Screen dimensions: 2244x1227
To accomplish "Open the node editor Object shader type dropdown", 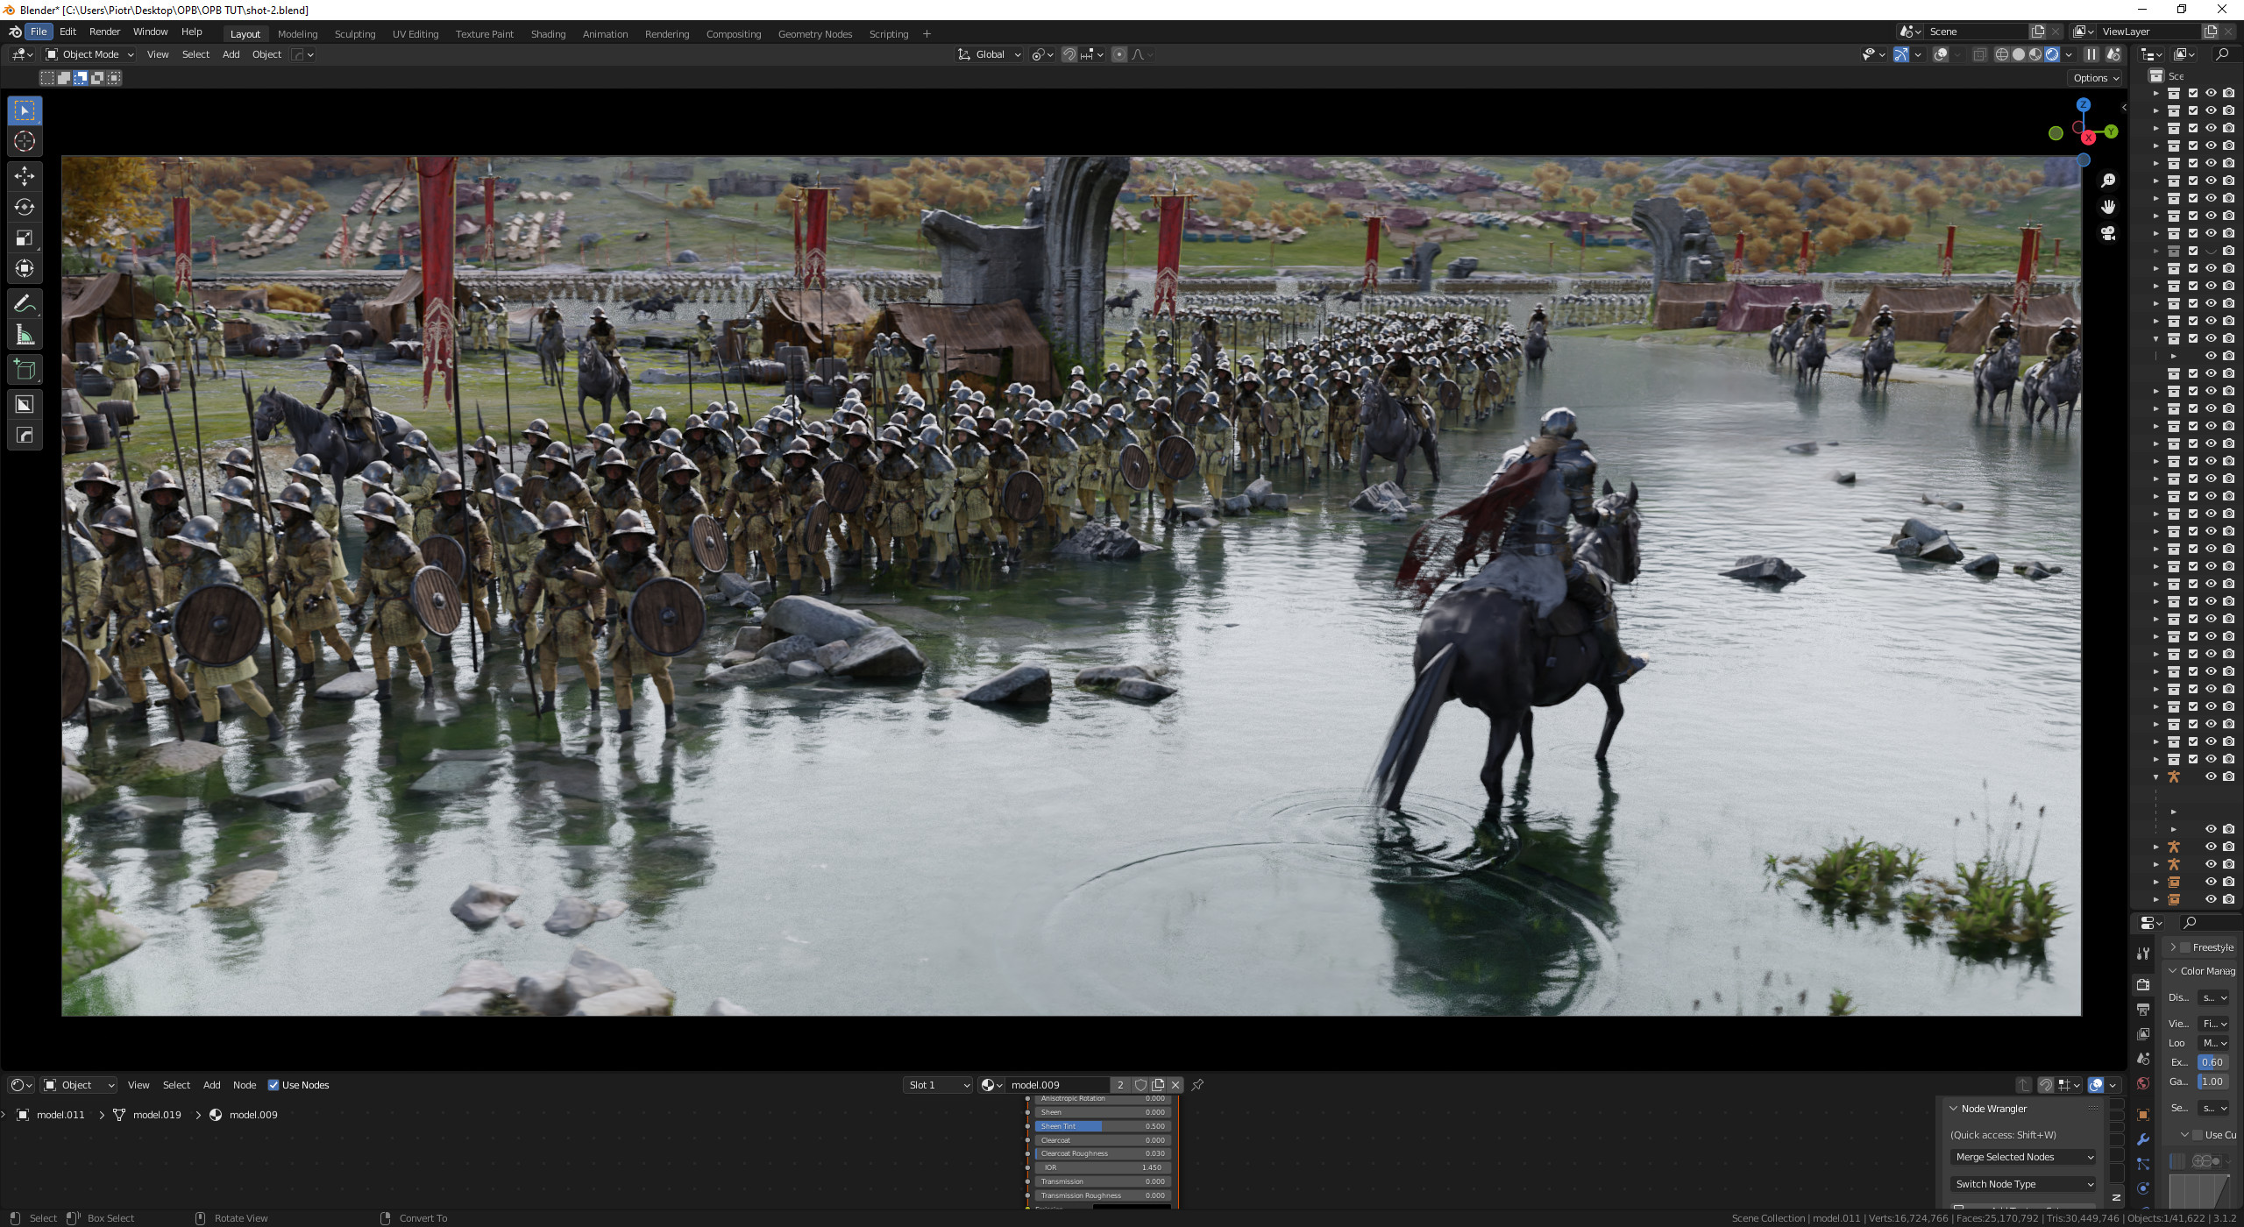I will click(x=80, y=1085).
